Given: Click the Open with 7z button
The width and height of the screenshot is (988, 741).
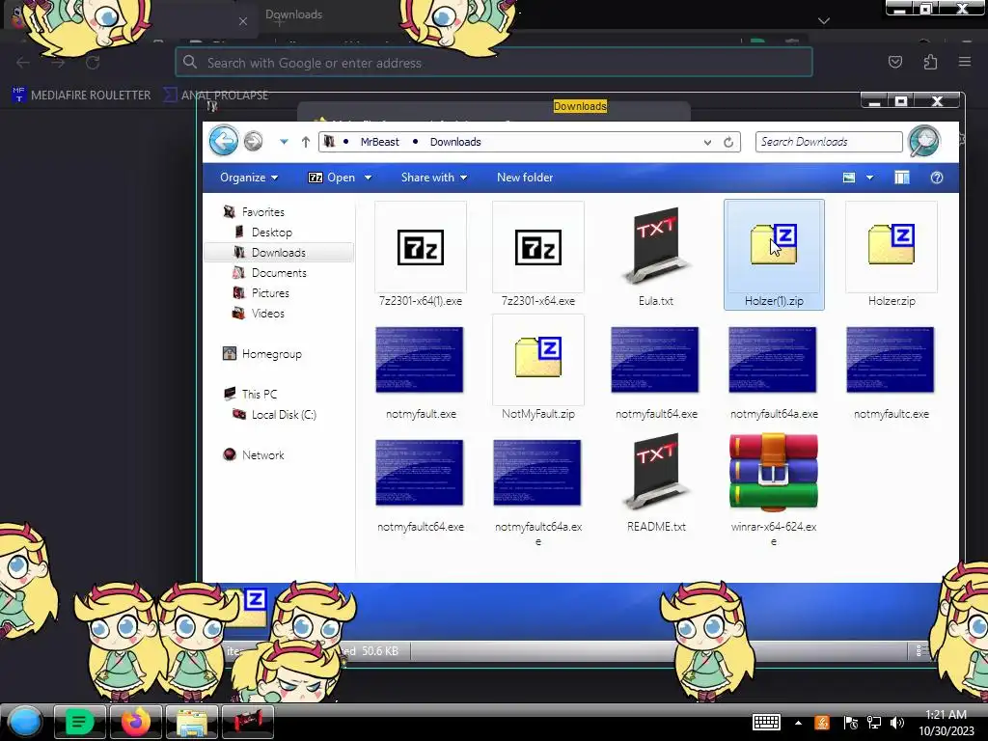Looking at the screenshot, I should pyautogui.click(x=332, y=178).
